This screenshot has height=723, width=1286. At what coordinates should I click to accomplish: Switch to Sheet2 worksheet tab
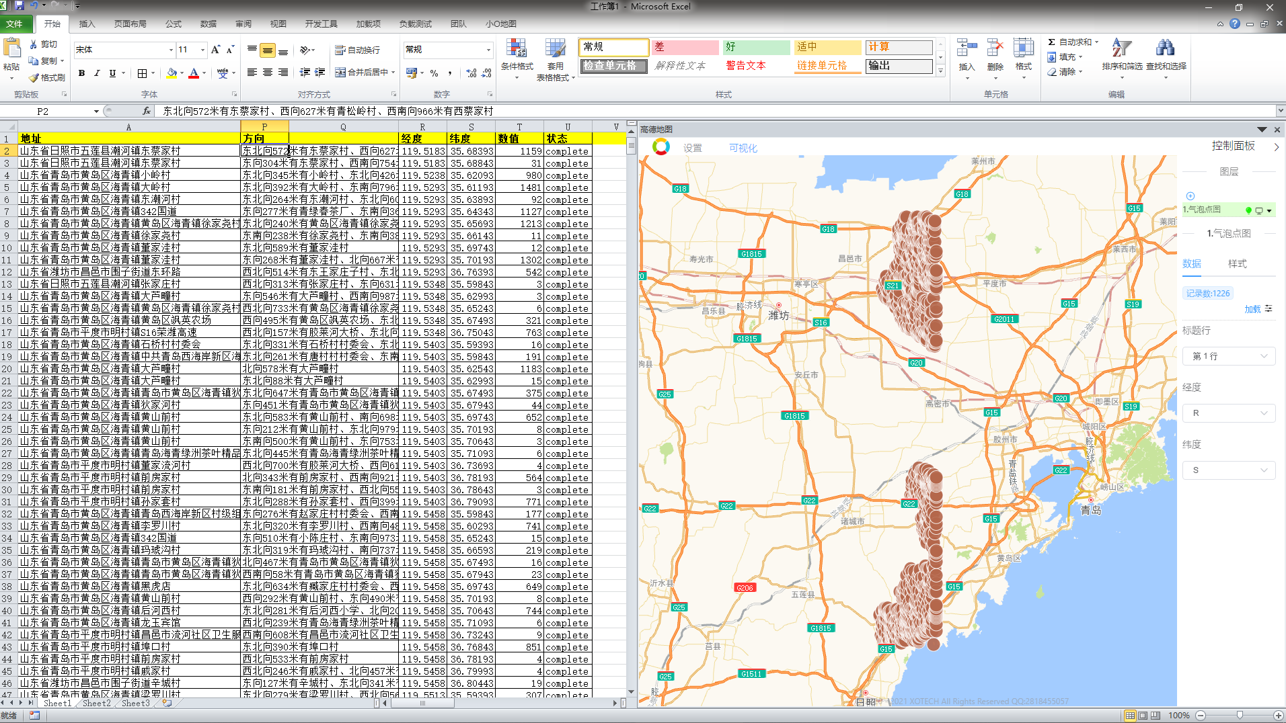click(x=96, y=704)
